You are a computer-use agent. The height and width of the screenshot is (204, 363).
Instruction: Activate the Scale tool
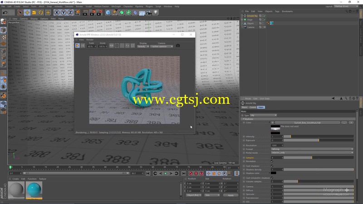click(x=34, y=13)
